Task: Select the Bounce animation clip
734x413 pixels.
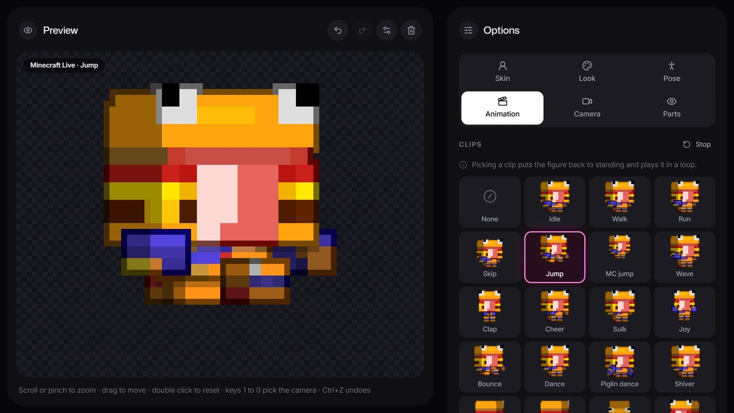Action: (x=490, y=367)
